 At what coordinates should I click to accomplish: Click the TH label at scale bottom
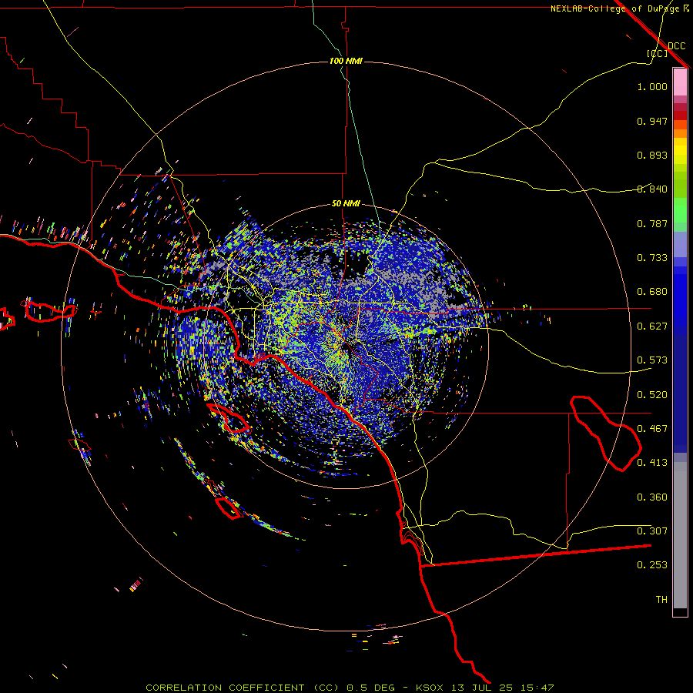tap(661, 600)
